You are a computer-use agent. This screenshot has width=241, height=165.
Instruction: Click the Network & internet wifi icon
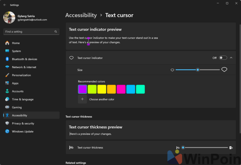pos(7,67)
